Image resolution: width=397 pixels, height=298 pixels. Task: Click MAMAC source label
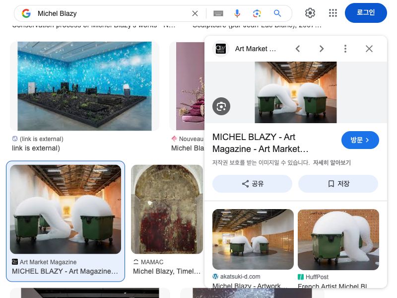tap(152, 262)
